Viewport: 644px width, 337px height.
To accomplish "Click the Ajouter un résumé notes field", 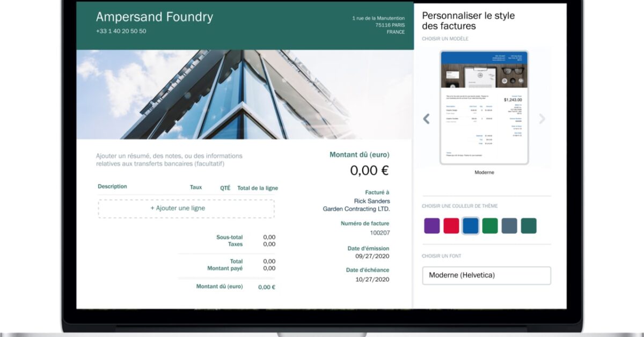I will tap(169, 159).
